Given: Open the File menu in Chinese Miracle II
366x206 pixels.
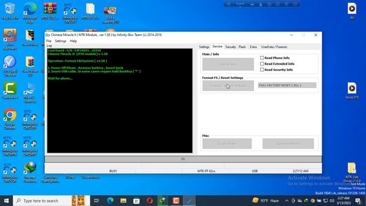Looking at the screenshot, I should (x=49, y=41).
